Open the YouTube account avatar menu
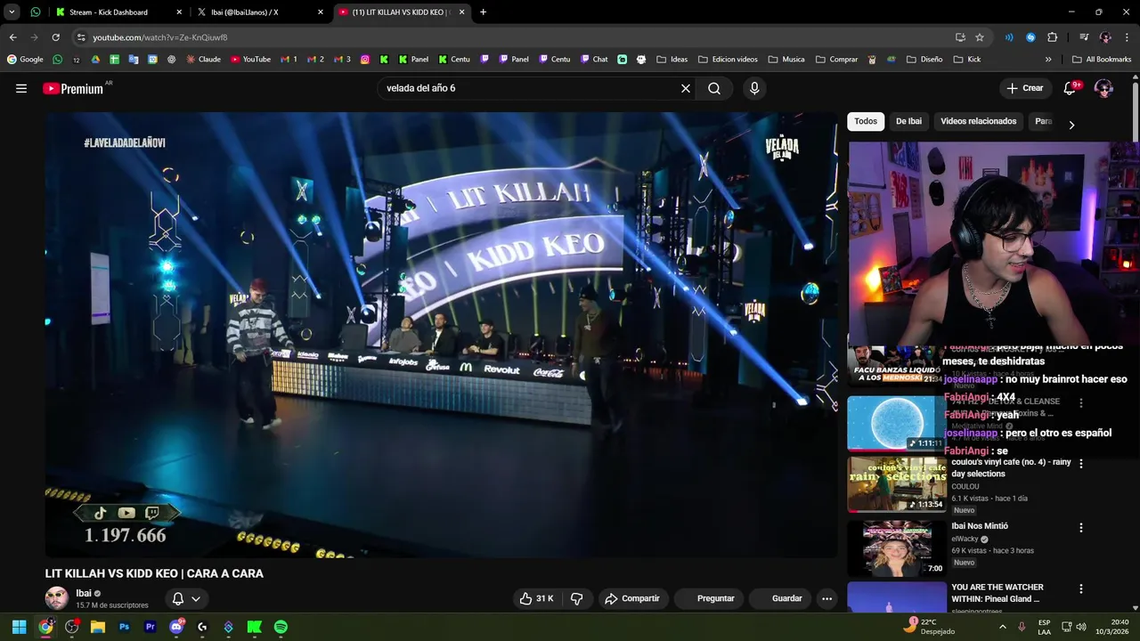This screenshot has width=1140, height=641. tap(1103, 88)
